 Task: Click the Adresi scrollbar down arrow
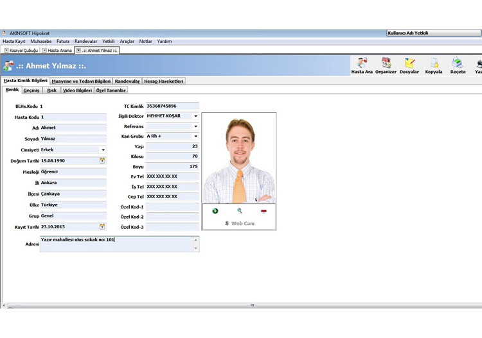coord(196,248)
